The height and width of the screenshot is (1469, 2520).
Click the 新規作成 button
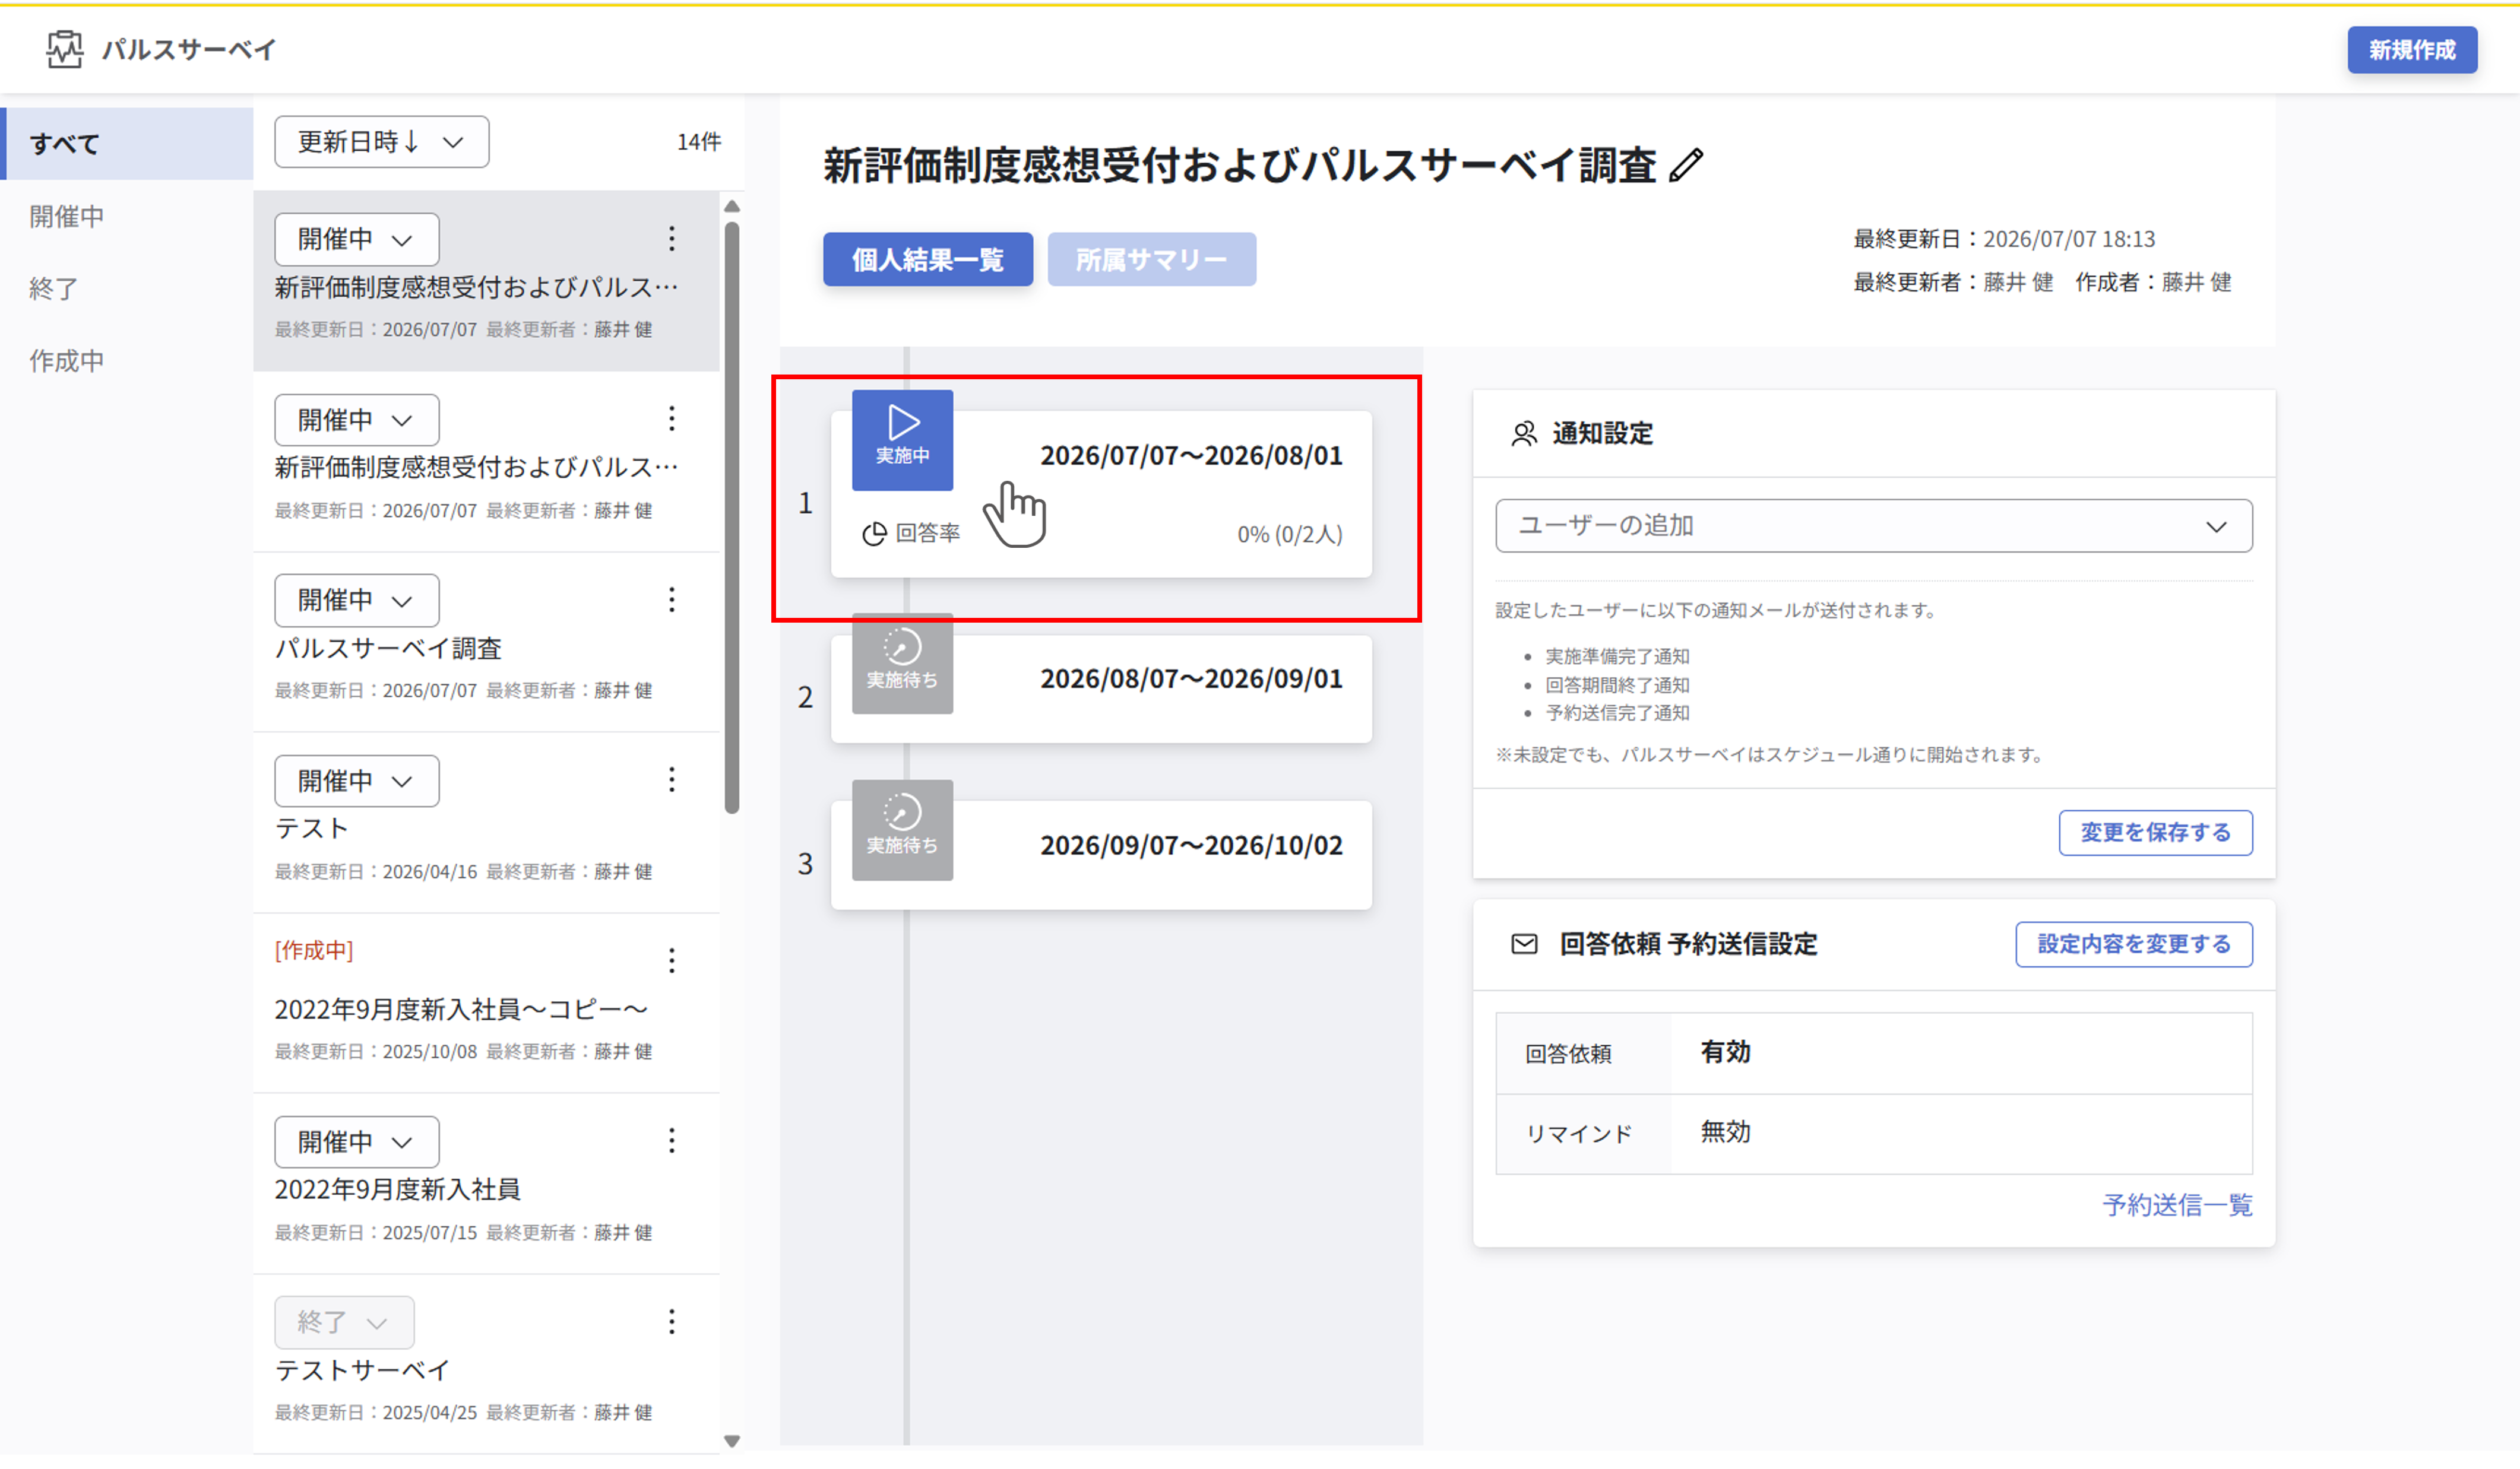[x=2412, y=50]
